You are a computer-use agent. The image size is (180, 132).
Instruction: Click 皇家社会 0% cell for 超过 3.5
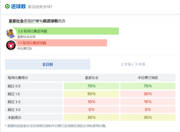click(x=92, y=109)
